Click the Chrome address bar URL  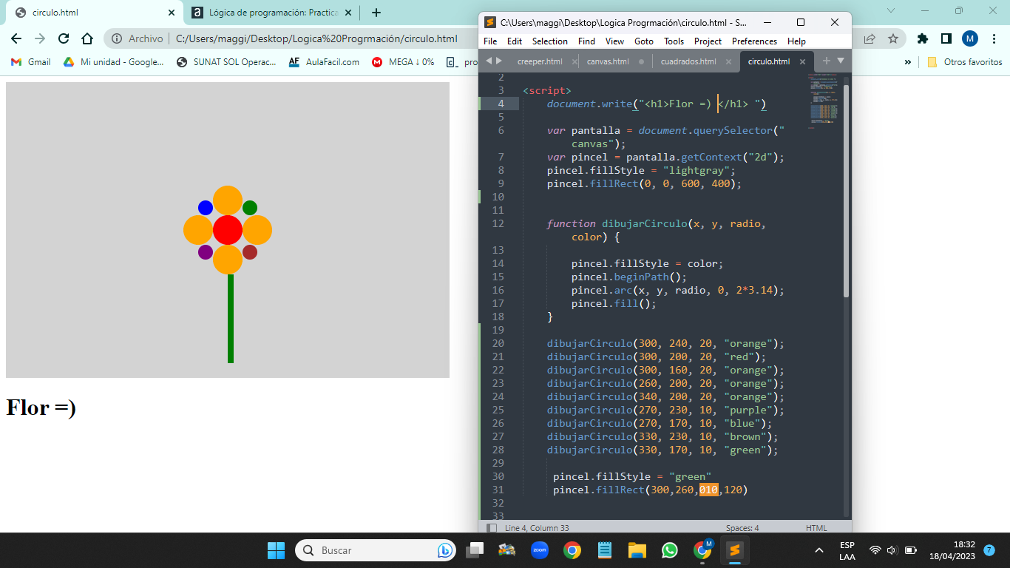(x=316, y=38)
